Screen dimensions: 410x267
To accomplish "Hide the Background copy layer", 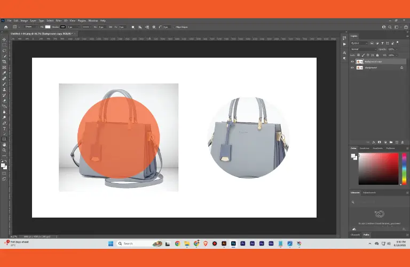I will click(352, 61).
